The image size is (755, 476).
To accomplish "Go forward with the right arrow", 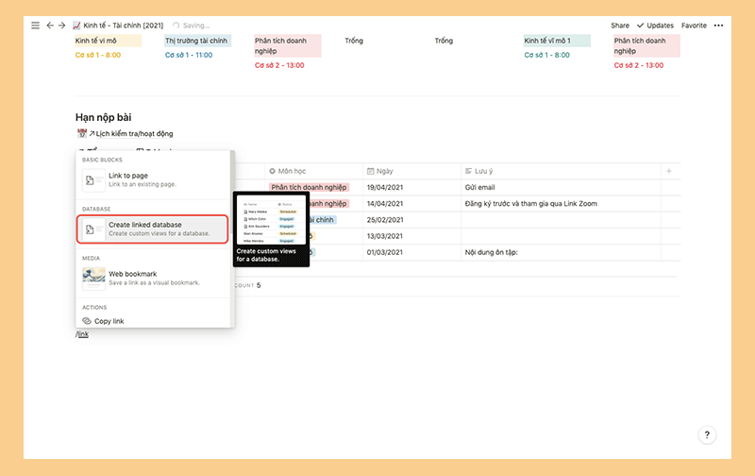I will coord(61,25).
